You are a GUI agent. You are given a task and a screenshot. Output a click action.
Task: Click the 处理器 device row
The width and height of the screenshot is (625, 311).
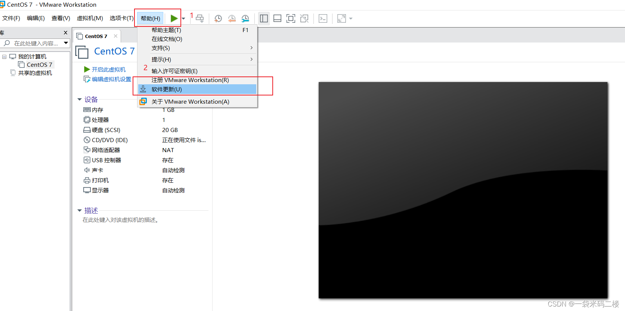[145, 120]
